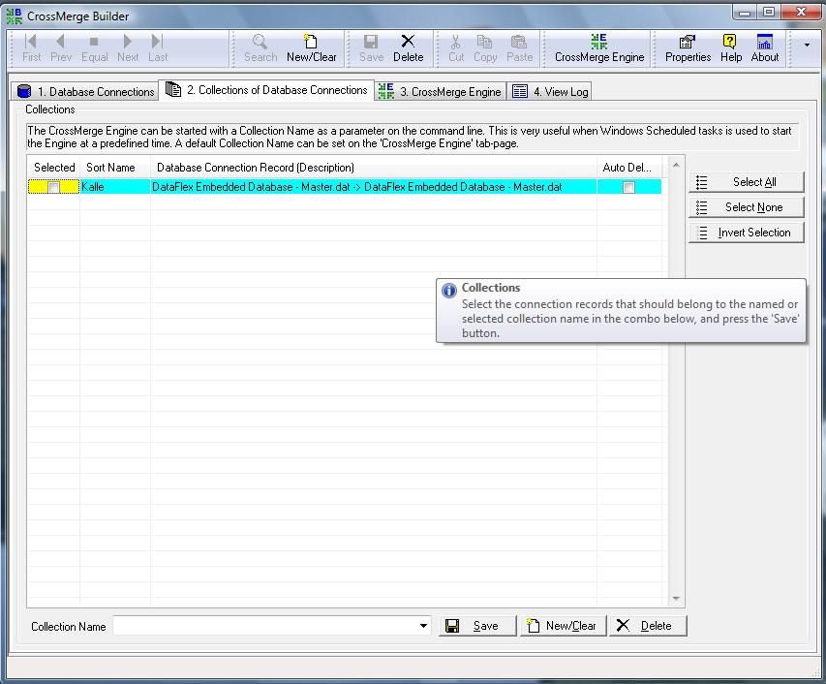Select 2. Collections of Database Connections tab
The height and width of the screenshot is (684, 826).
266,89
